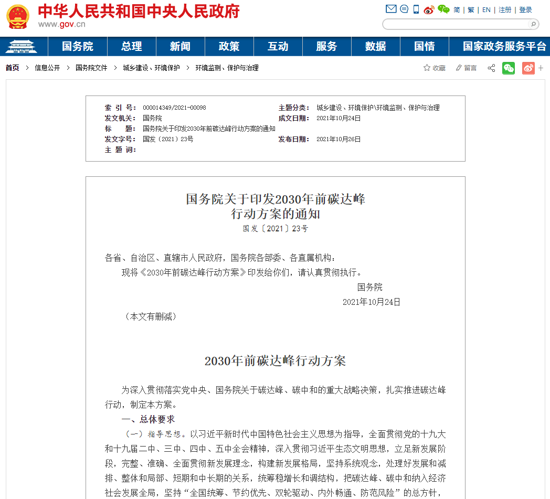Share via the red Weibo square button

point(528,68)
